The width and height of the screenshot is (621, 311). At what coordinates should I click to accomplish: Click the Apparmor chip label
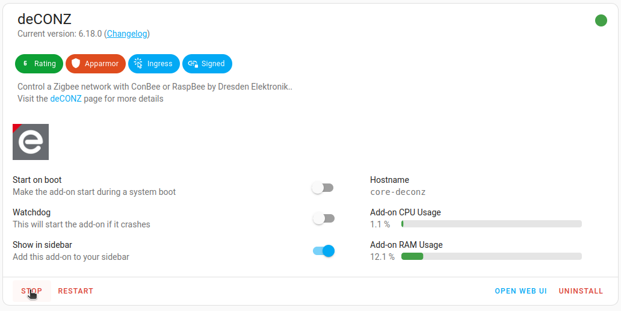(x=102, y=63)
